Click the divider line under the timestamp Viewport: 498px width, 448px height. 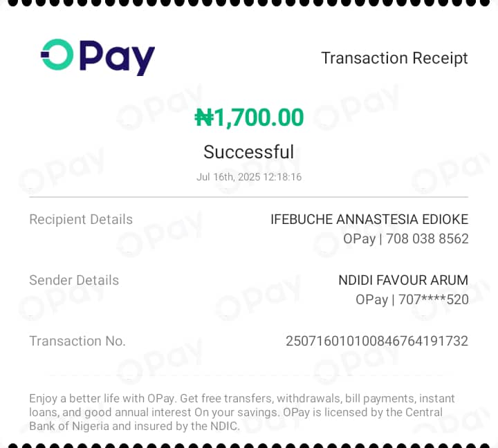point(249,197)
